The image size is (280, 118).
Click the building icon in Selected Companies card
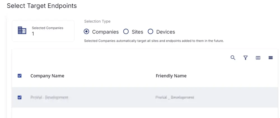click(22, 30)
